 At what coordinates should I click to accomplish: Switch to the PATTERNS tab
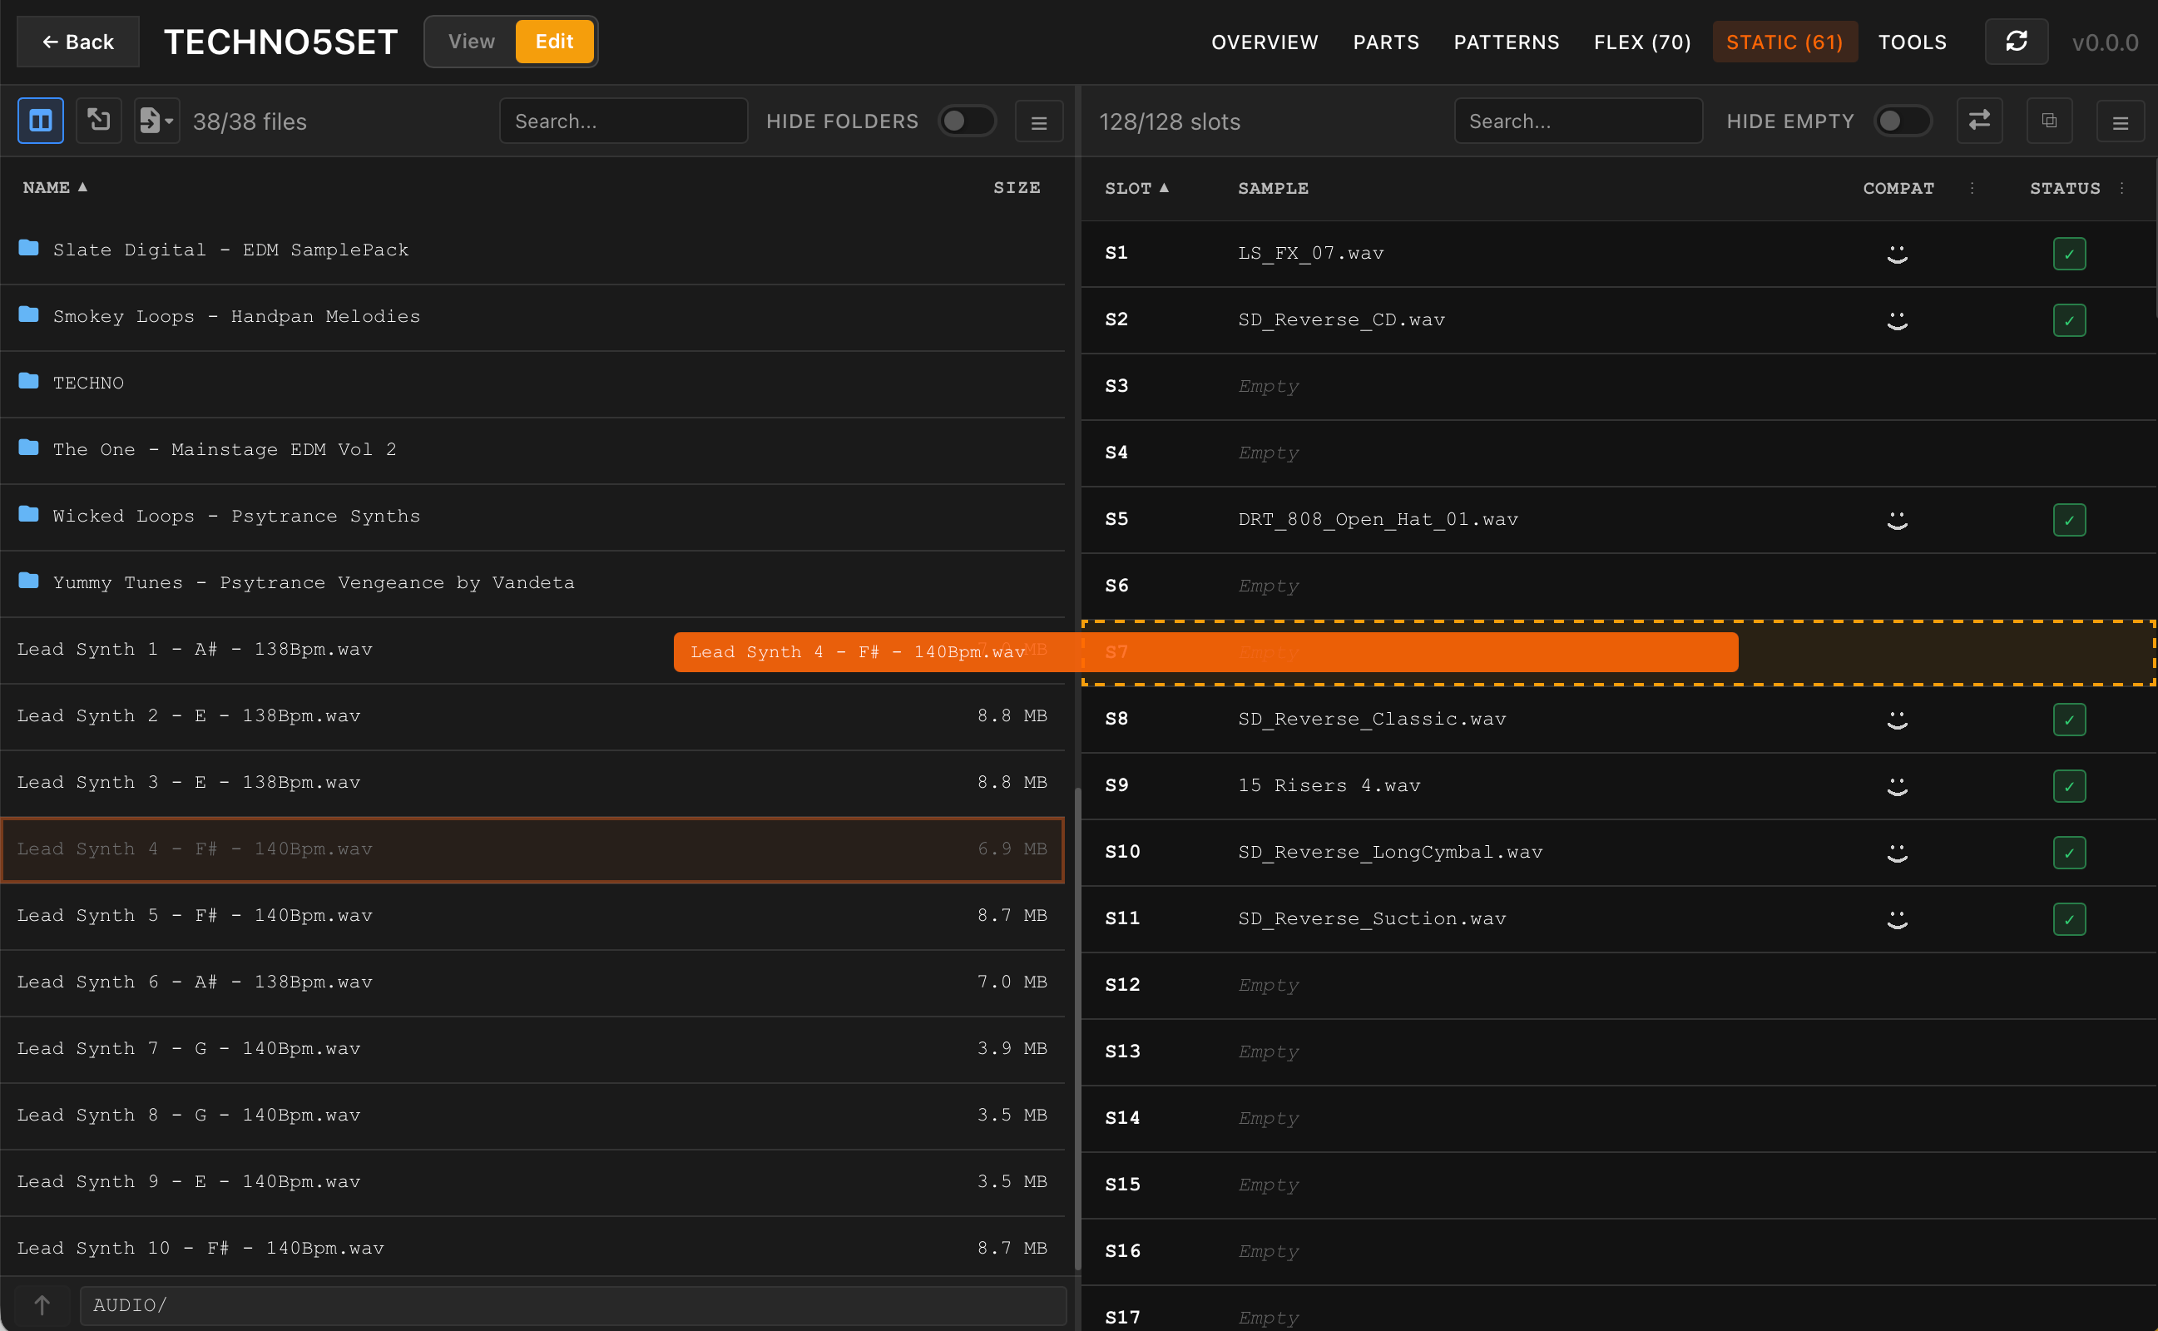tap(1506, 42)
